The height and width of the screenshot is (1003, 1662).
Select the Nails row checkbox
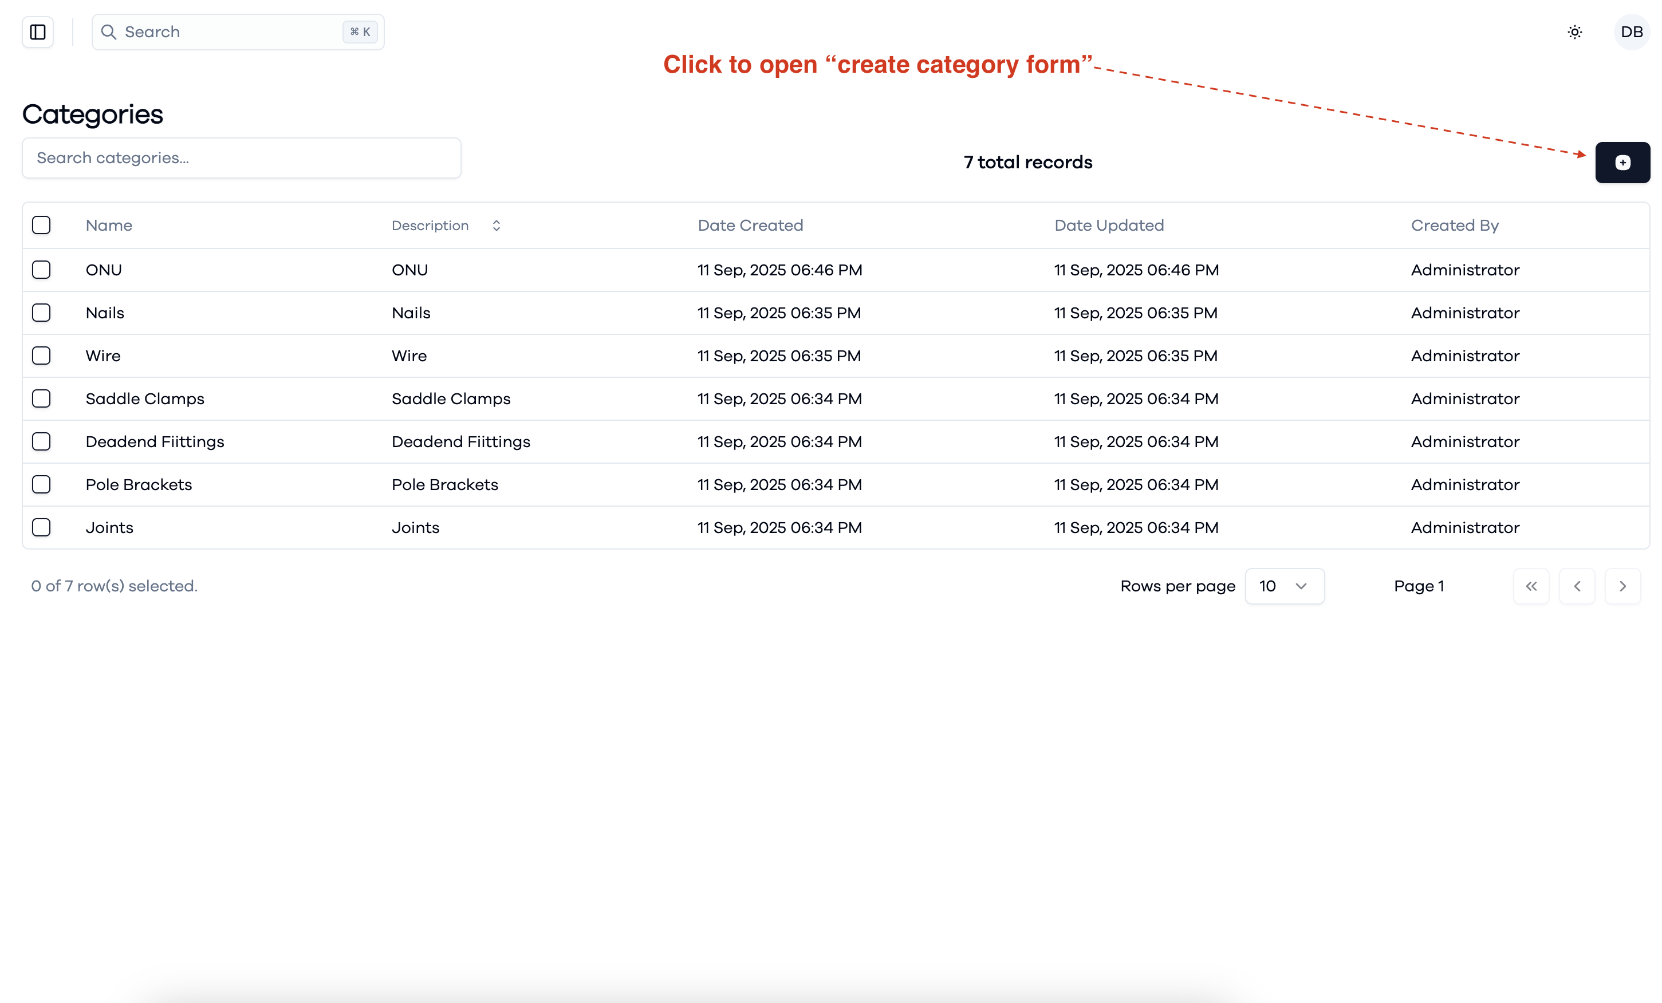[x=41, y=313]
